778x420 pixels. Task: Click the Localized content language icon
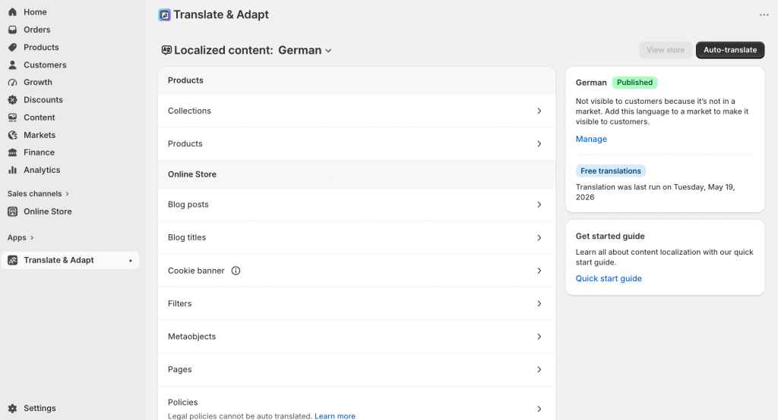click(166, 50)
